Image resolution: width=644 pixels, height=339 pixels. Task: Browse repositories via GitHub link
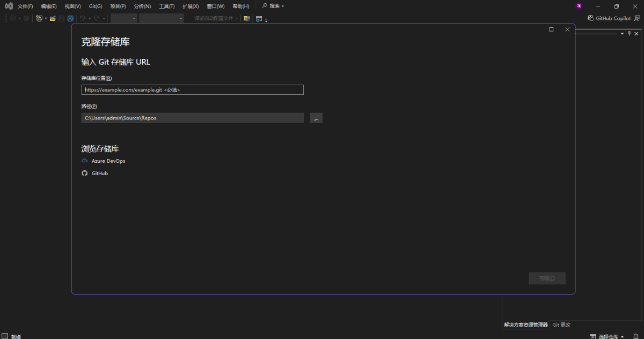99,173
